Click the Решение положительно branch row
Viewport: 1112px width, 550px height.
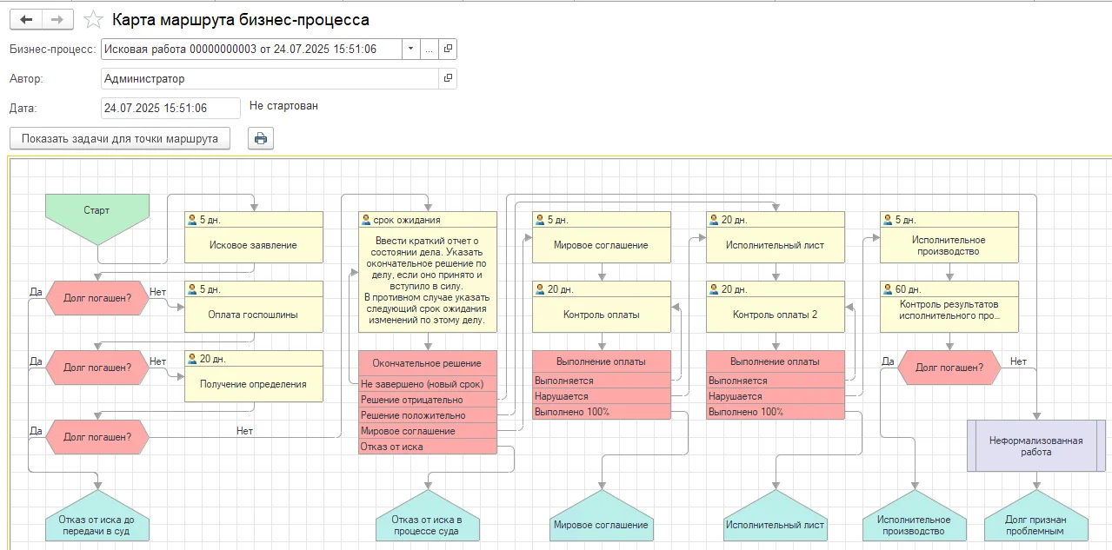(428, 415)
